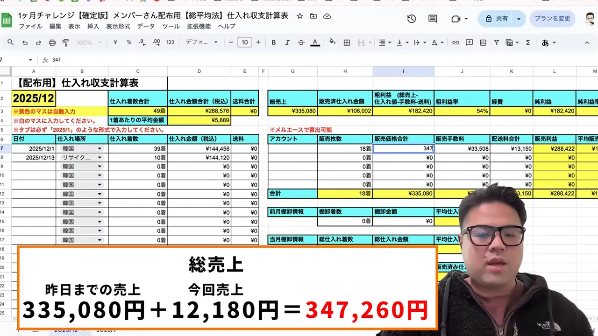Apply currency format with the ¥ icon

point(115,42)
